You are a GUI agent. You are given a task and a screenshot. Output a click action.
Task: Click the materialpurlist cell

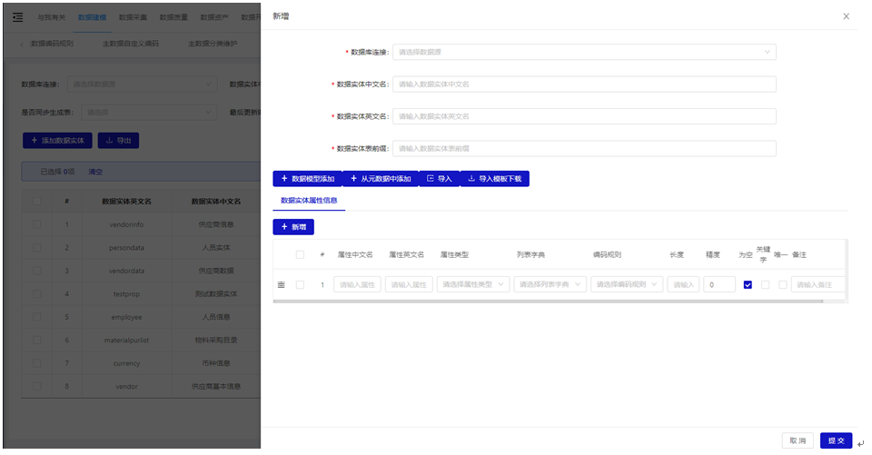point(126,341)
